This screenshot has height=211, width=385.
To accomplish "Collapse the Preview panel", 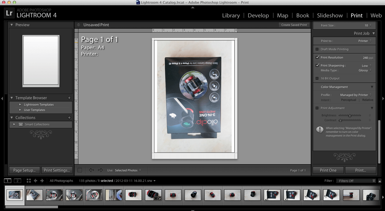I will [x=12, y=25].
